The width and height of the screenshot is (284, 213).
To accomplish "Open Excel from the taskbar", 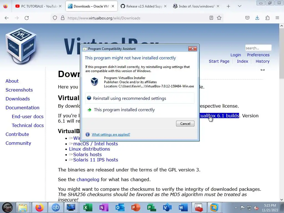I will pos(88,207).
